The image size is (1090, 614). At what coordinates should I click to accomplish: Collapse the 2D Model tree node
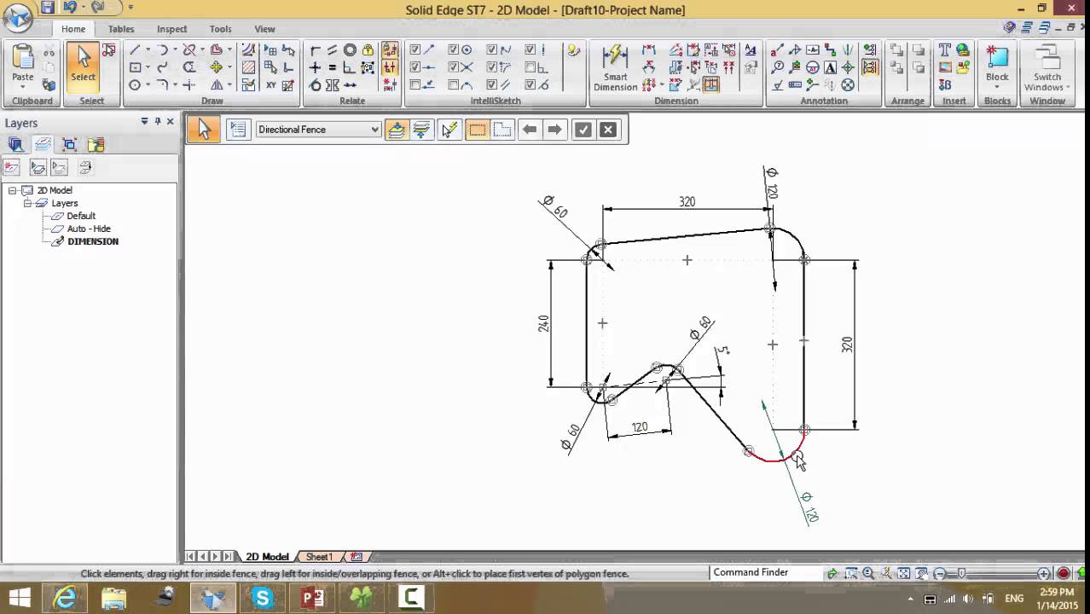(13, 190)
